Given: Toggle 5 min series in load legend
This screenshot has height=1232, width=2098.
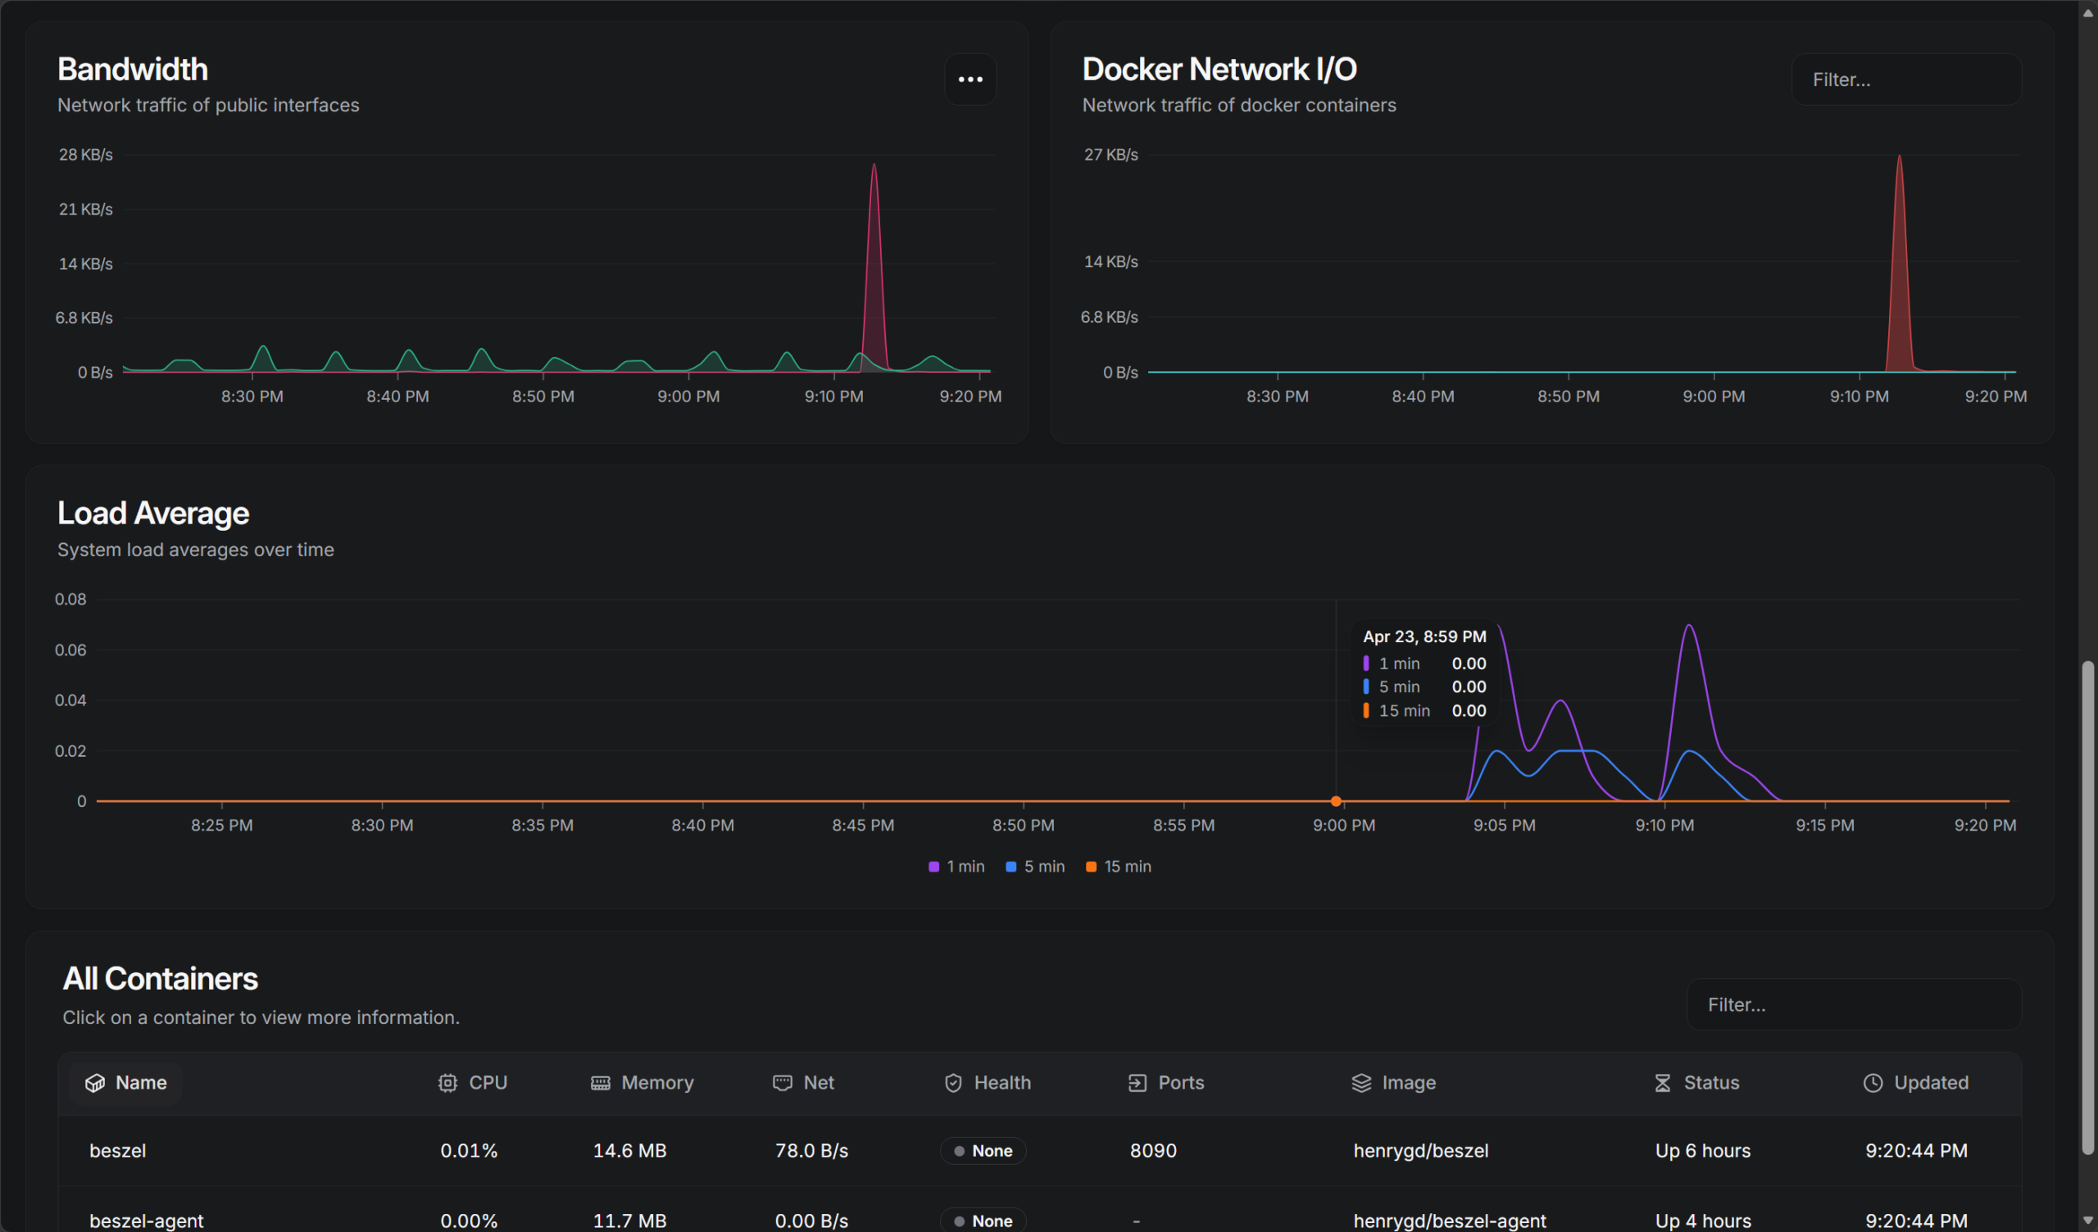Looking at the screenshot, I should pos(1035,867).
